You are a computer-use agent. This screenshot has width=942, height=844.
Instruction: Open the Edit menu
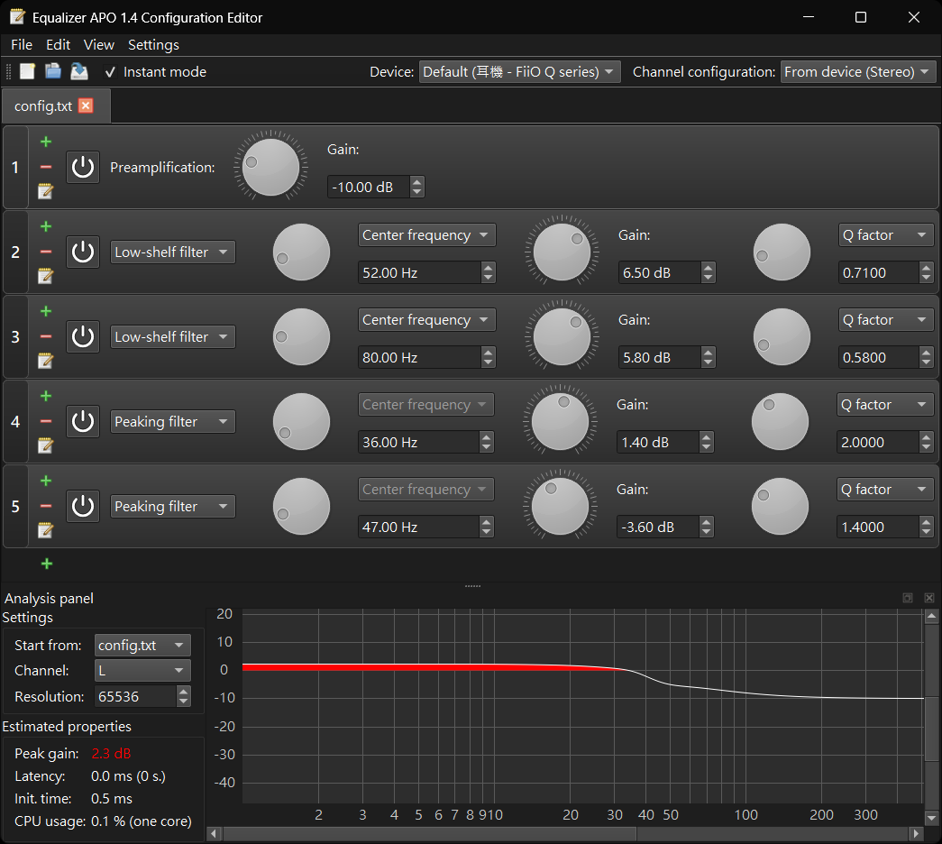click(59, 45)
